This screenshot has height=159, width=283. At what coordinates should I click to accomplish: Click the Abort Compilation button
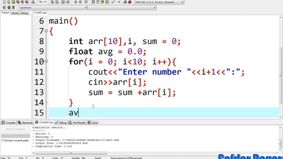tap(16, 129)
